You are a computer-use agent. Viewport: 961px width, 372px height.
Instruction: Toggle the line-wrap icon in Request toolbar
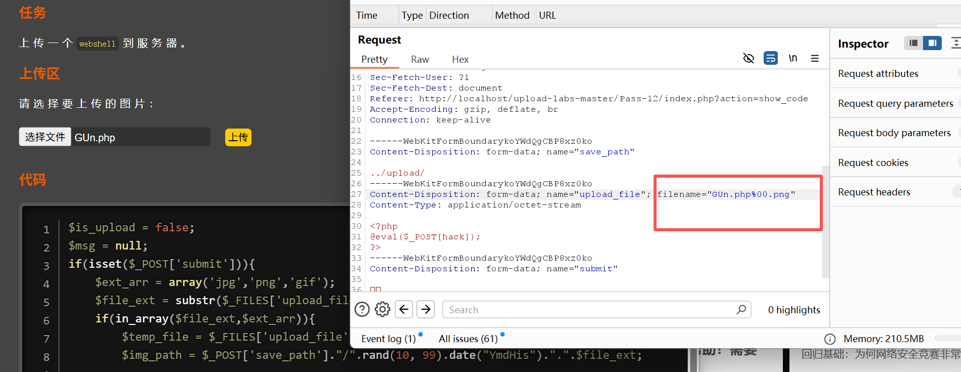pos(771,58)
